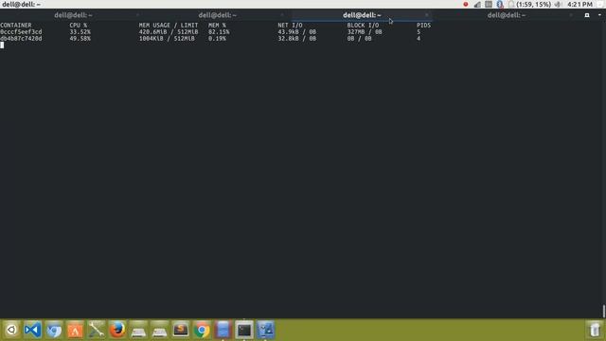Open the wrench-and-screwdriver settings tool
Image resolution: width=606 pixels, height=341 pixels.
pyautogui.click(x=96, y=330)
